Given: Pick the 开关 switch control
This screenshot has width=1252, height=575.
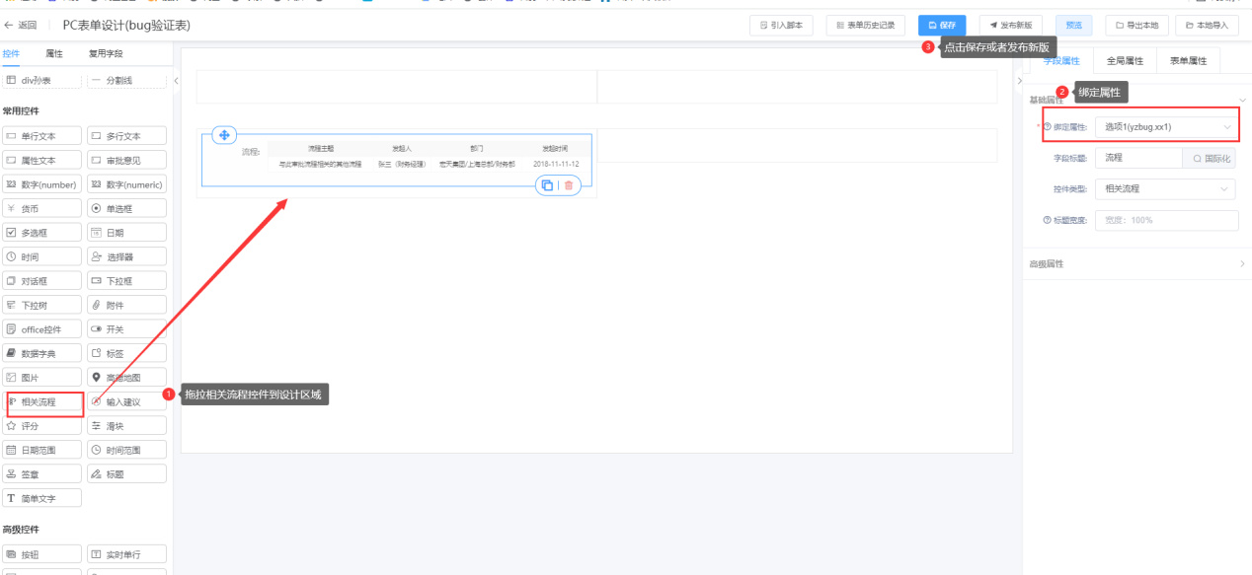Looking at the screenshot, I should click(125, 329).
